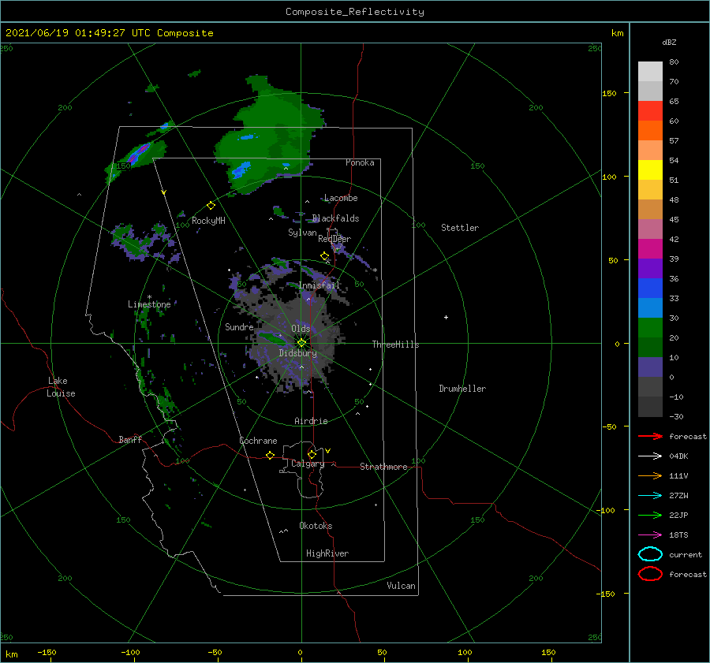Click the red forecast ellipse legend icon
Viewport: 710px width, 663px height.
pyautogui.click(x=650, y=574)
